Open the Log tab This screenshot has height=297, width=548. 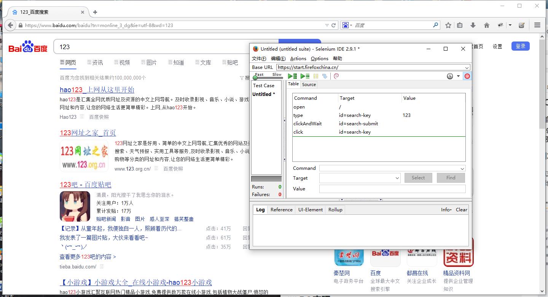click(x=260, y=210)
